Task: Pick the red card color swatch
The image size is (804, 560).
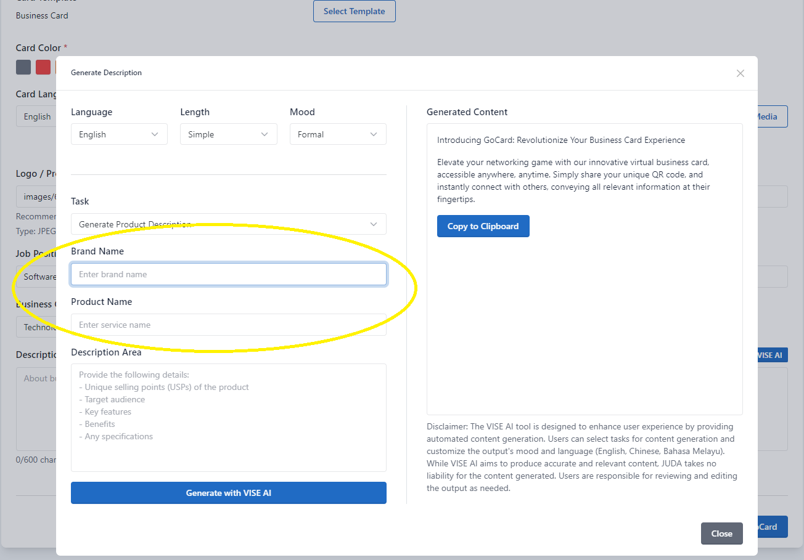Action: [43, 67]
